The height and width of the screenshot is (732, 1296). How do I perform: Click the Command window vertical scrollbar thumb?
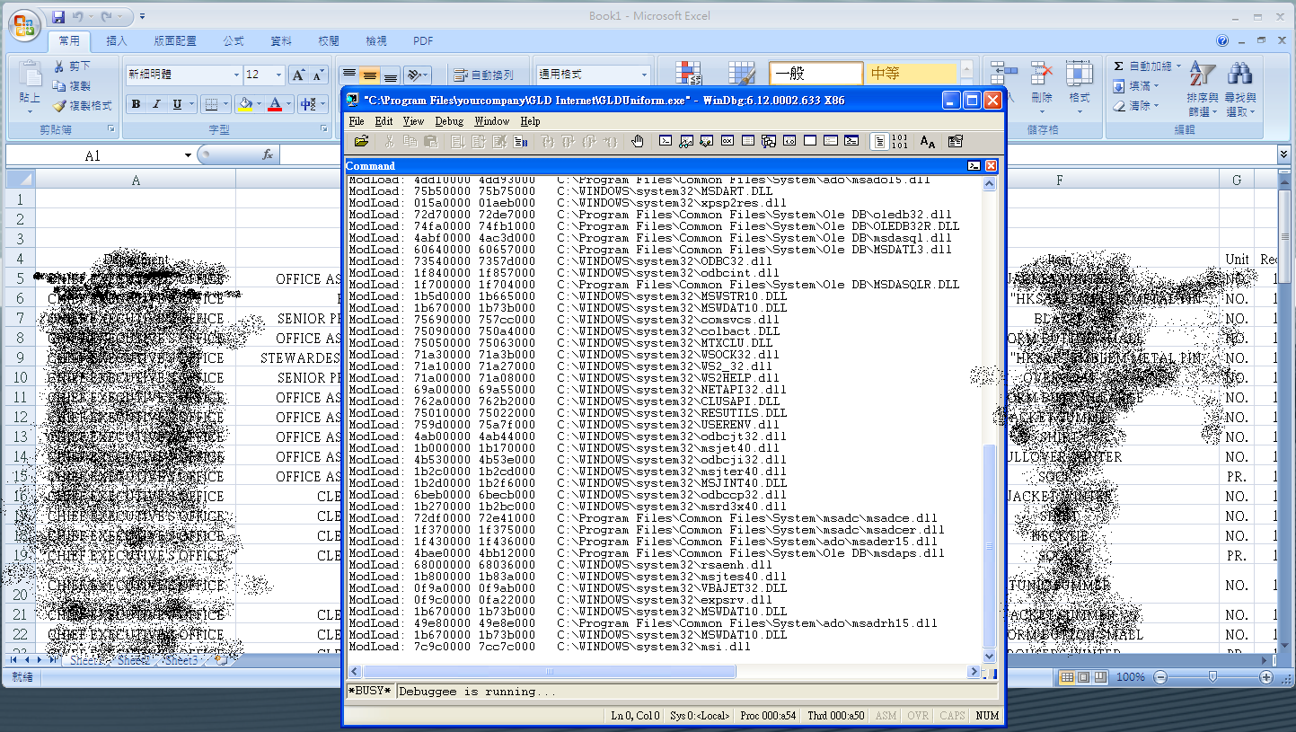pos(990,546)
